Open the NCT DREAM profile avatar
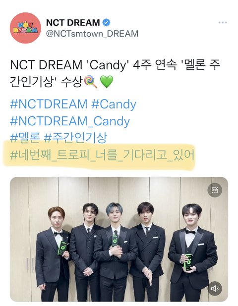Viewport: 238px width, 306px height. tap(25, 28)
